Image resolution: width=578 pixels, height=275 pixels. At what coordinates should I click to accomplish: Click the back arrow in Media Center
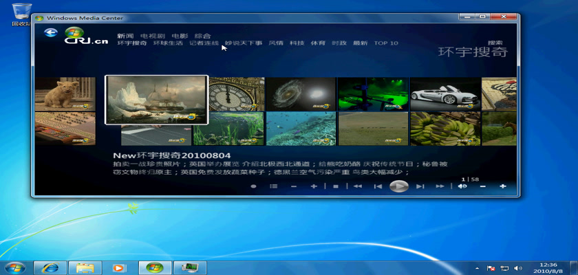coord(50,32)
